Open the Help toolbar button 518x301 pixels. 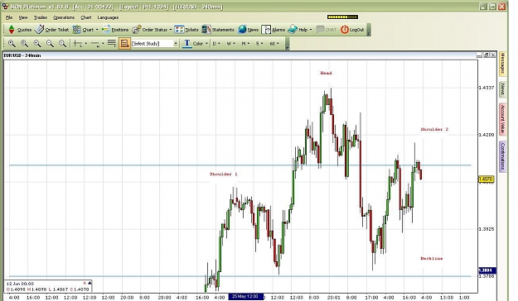[298, 30]
